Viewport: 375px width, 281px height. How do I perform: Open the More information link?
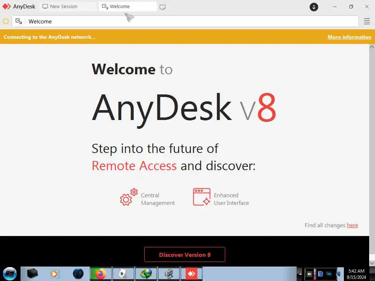349,37
